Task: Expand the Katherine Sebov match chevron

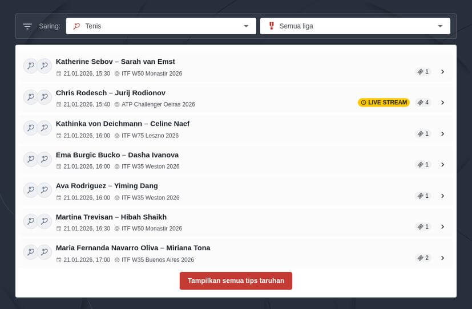Action: coord(442,72)
